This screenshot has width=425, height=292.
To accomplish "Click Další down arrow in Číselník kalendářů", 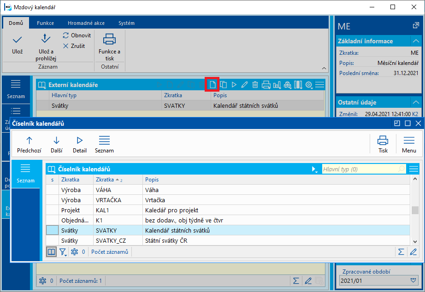I will tap(56, 144).
